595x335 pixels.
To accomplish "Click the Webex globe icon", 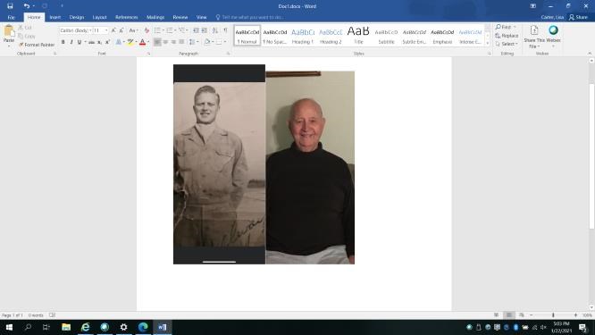I will pos(553,30).
